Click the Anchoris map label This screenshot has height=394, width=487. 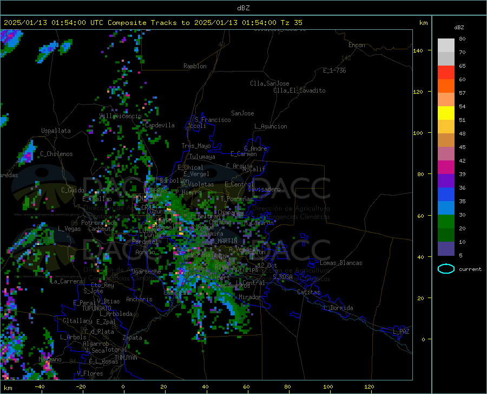click(x=139, y=299)
